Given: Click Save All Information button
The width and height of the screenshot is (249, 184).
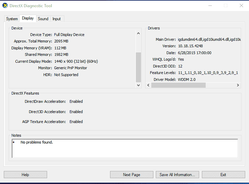Looking at the screenshot, I should point(177,175).
